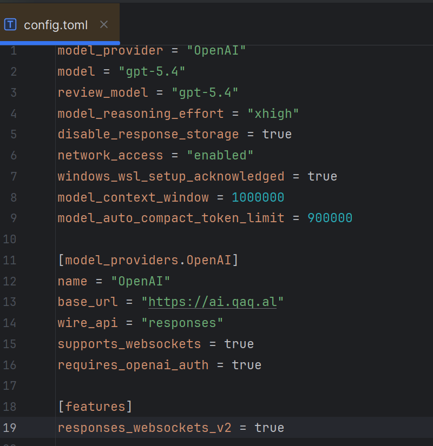
Task: Click line number 13 in gutter
Action: click(10, 302)
